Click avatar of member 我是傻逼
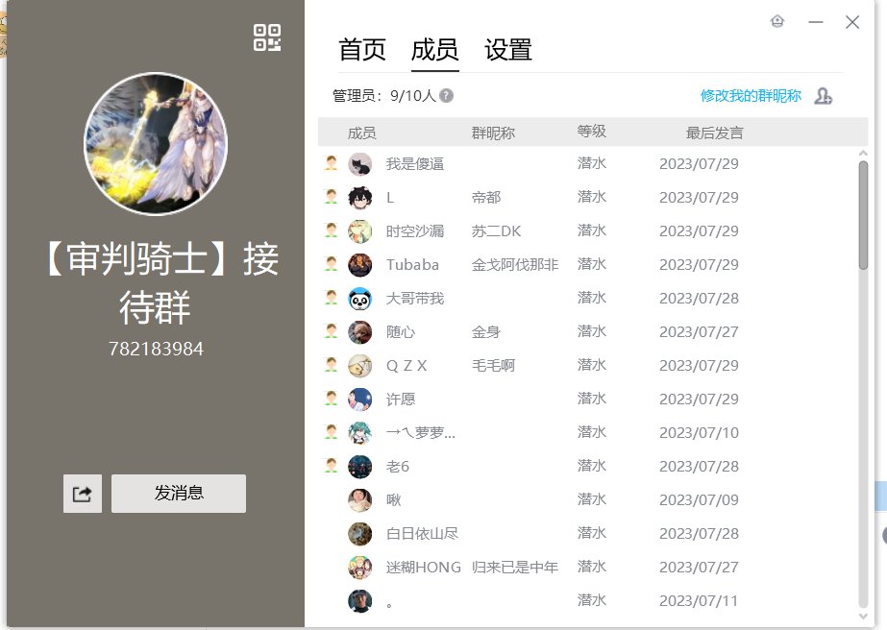This screenshot has height=630, width=887. point(359,164)
